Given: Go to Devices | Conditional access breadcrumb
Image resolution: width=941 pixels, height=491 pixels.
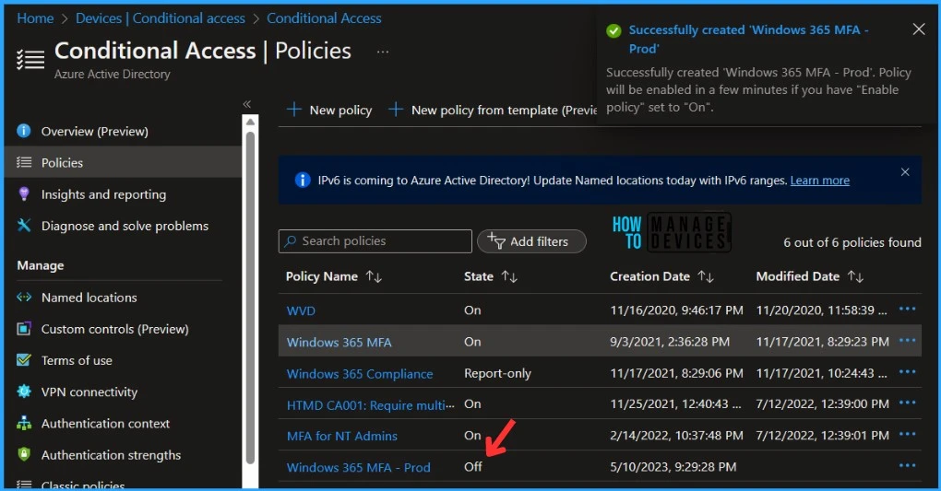Looking at the screenshot, I should tap(161, 18).
